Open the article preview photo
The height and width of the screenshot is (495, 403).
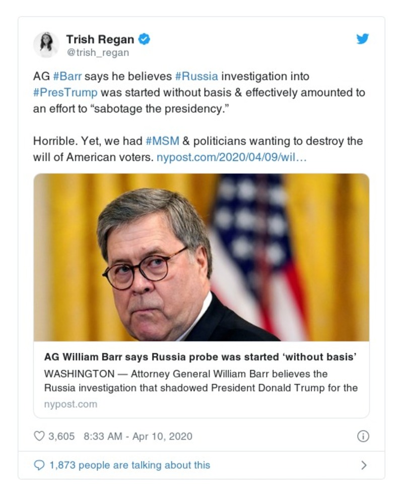201,257
